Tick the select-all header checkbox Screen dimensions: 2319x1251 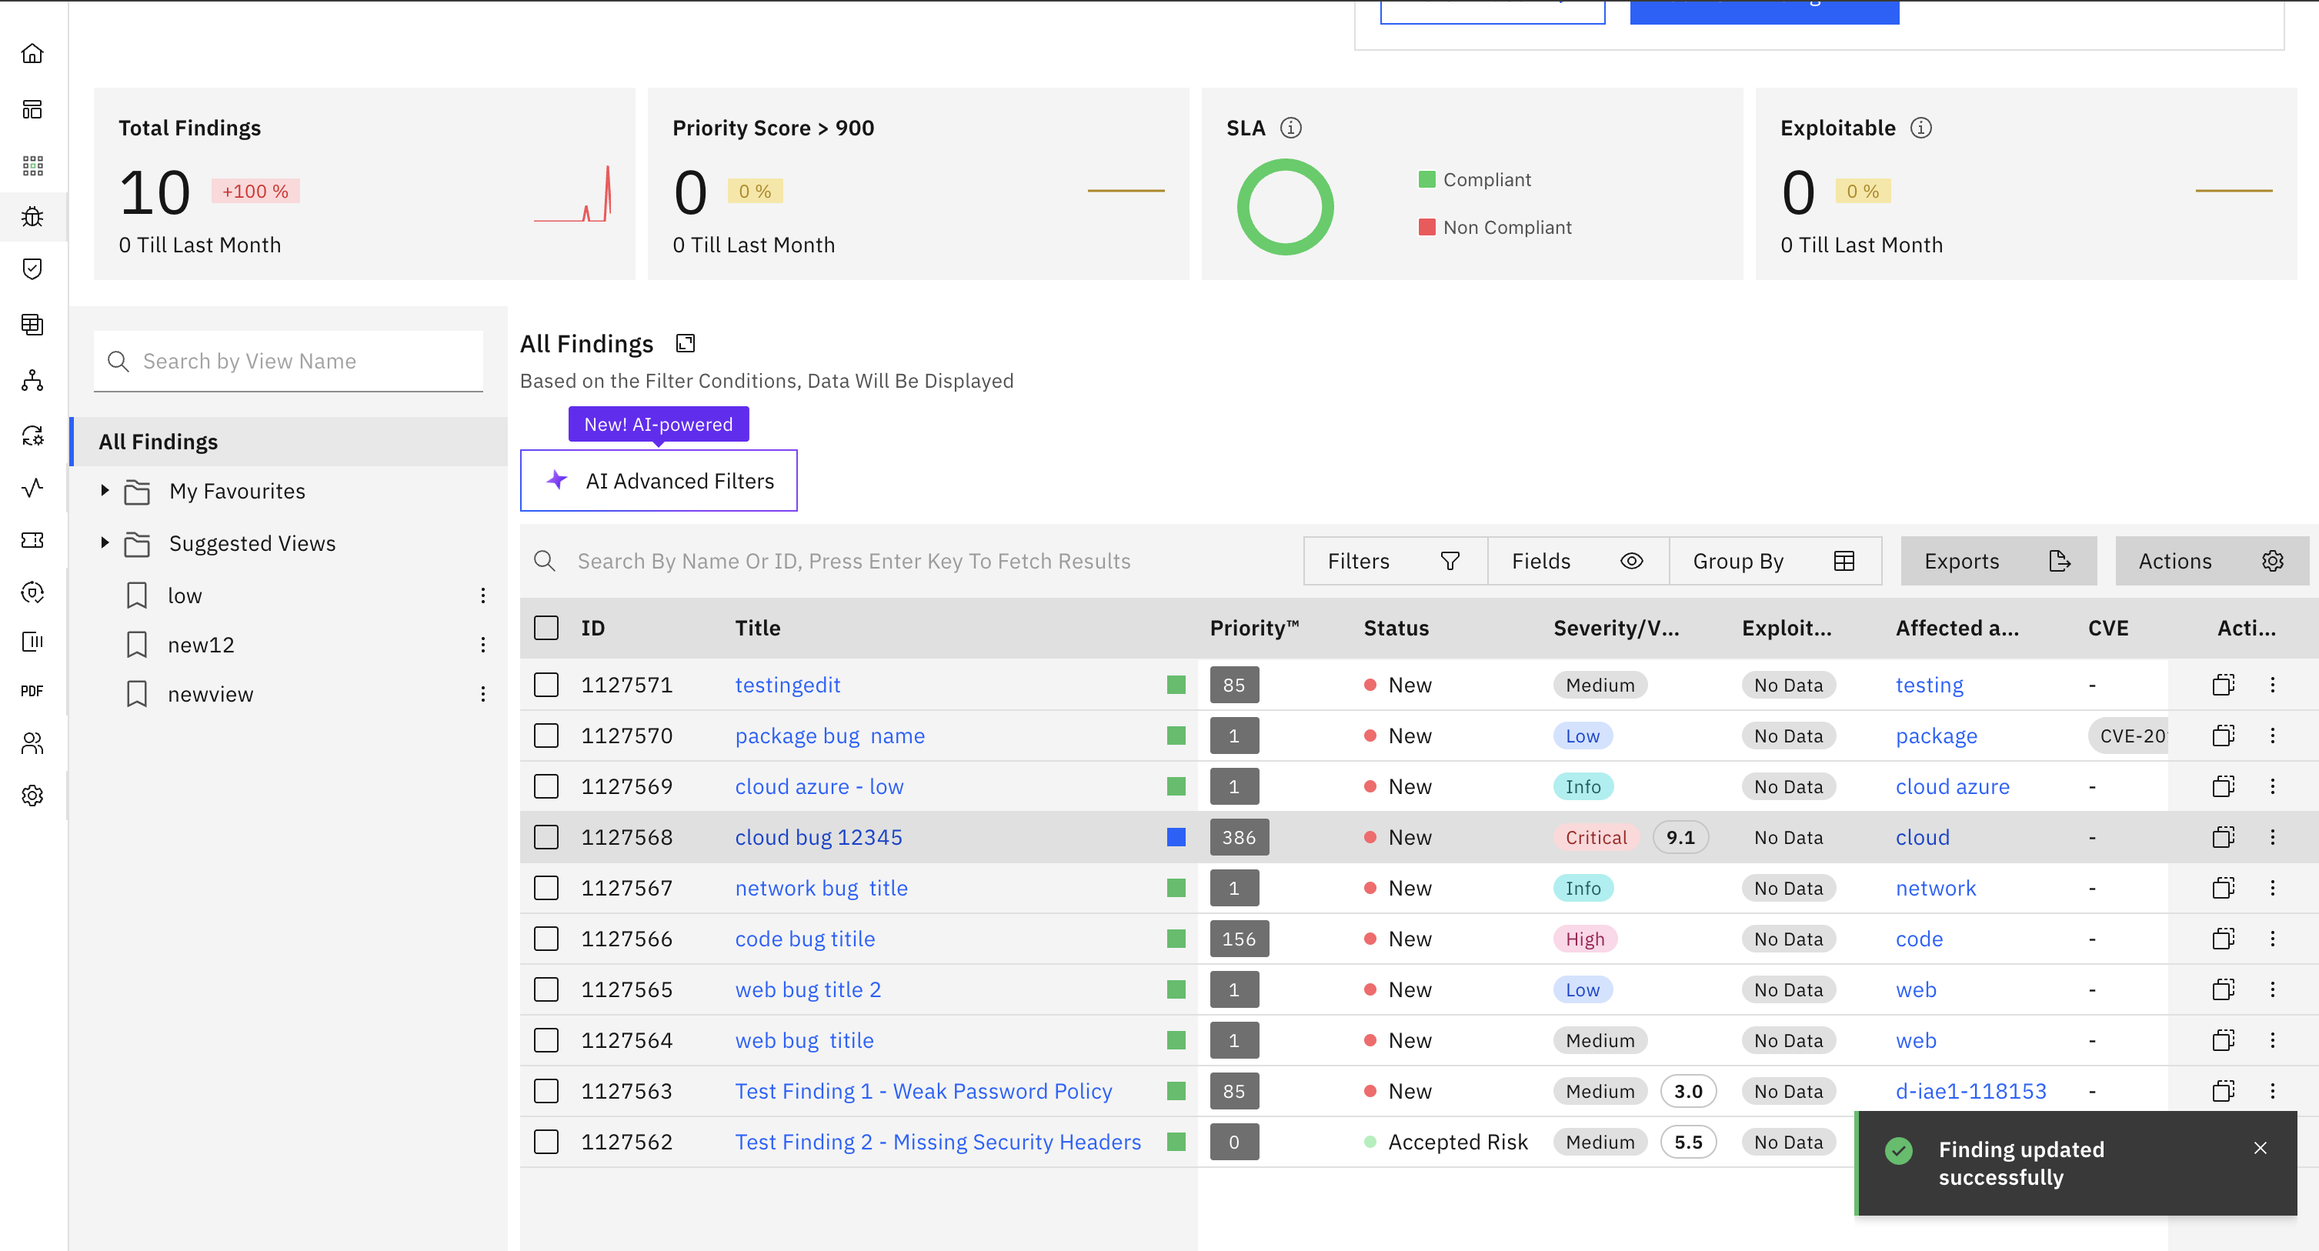546,629
